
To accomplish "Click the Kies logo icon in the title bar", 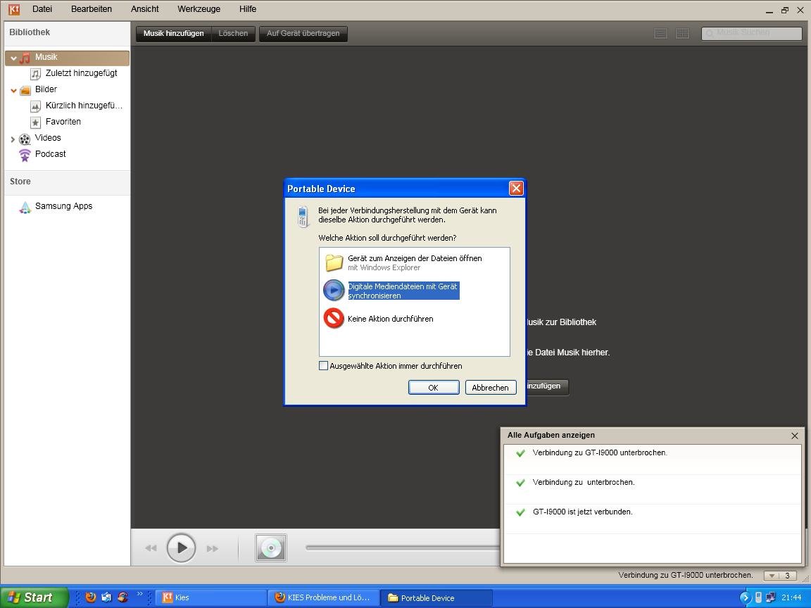I will (14, 9).
